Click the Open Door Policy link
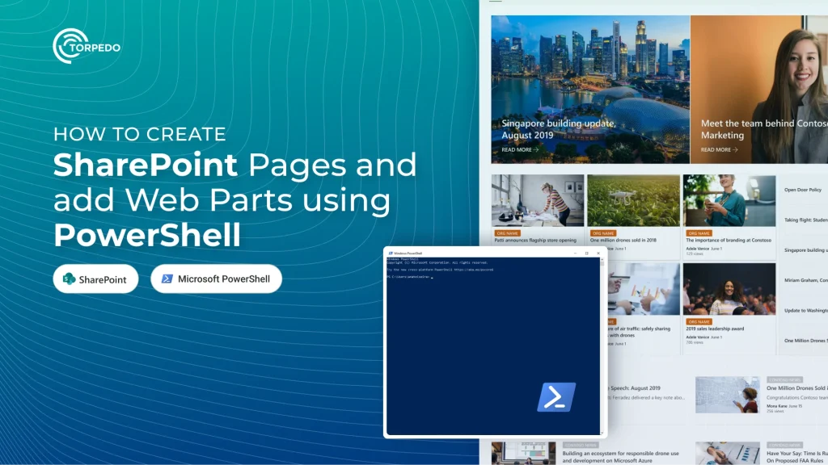 click(x=803, y=190)
